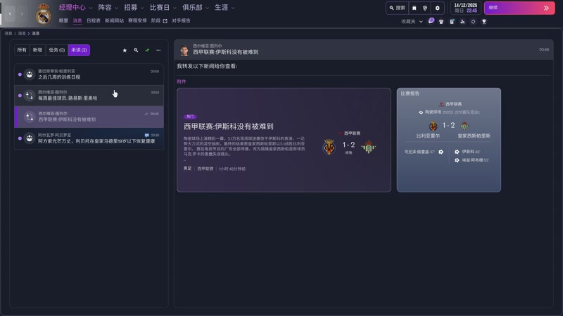
Task: Open the shirt shortcut icon
Action: (x=441, y=22)
